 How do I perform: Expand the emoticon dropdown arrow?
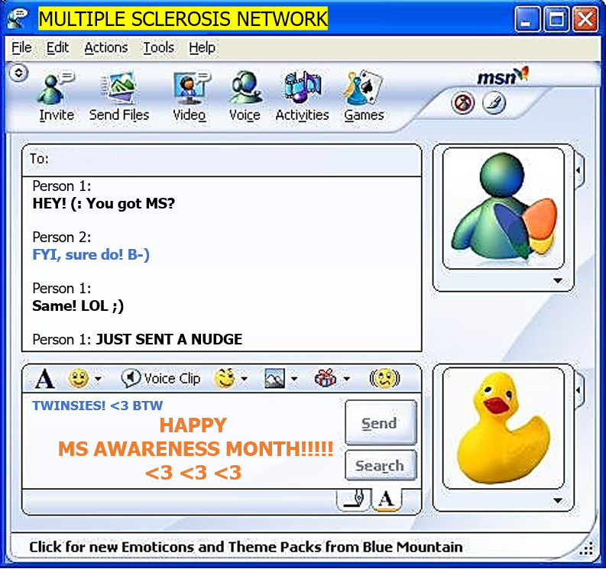pyautogui.click(x=98, y=379)
